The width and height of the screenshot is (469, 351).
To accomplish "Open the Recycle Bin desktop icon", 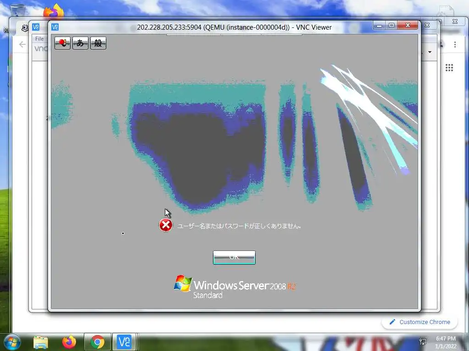I will pos(17,10).
